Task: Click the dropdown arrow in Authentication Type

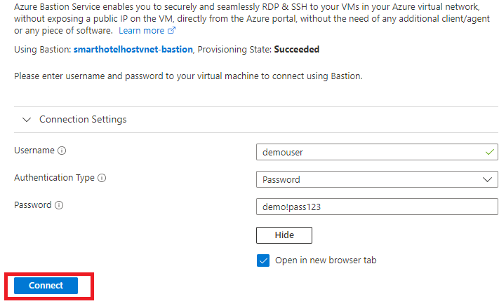Action: click(x=487, y=180)
